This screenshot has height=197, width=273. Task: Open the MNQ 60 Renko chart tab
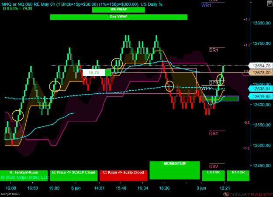pos(10,194)
